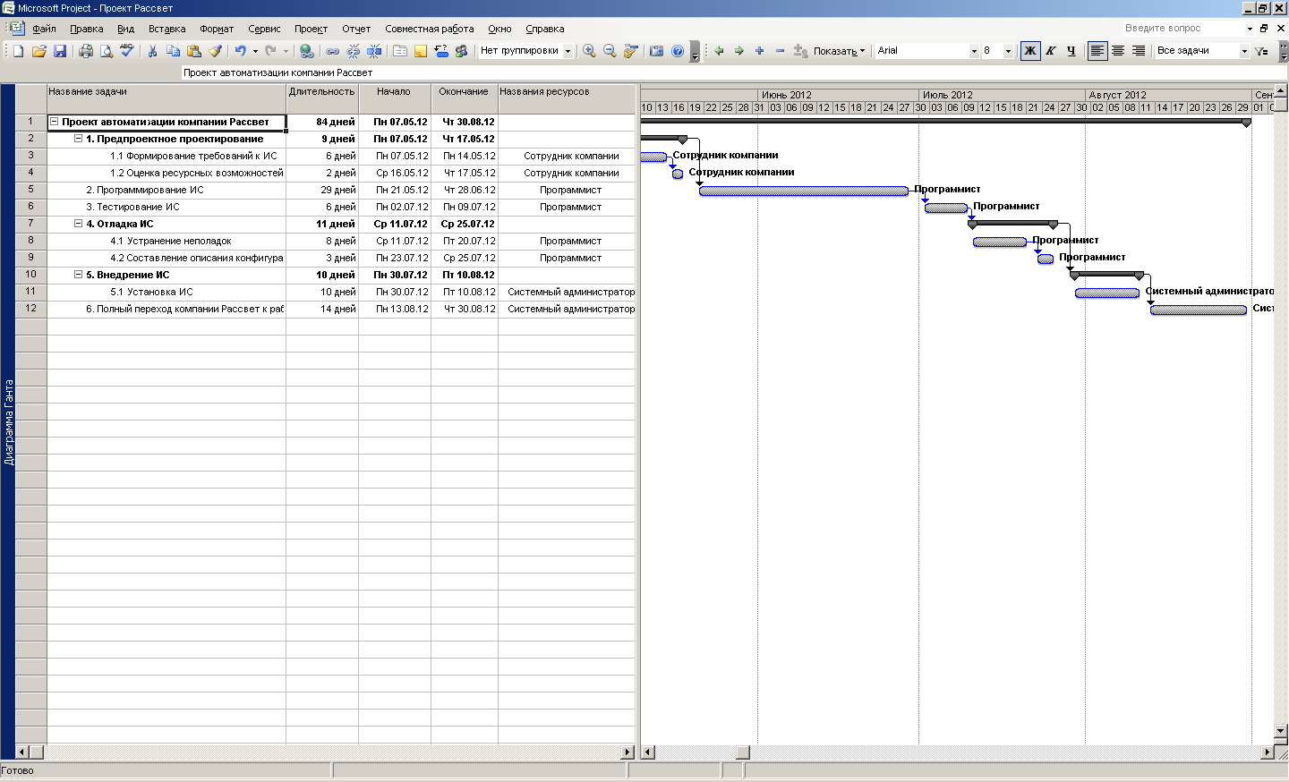Collapse the 'Проект автоматизации компании Рассвет' summary task
Screen dimensions: 1289x782
pos(54,122)
